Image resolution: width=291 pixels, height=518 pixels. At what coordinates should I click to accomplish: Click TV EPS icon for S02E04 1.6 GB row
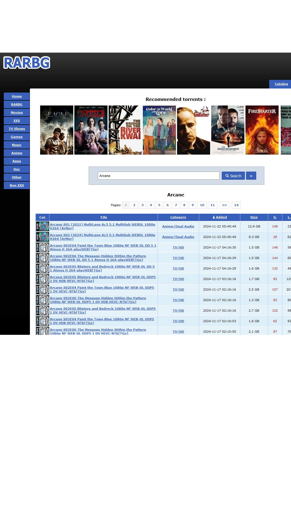(x=43, y=321)
